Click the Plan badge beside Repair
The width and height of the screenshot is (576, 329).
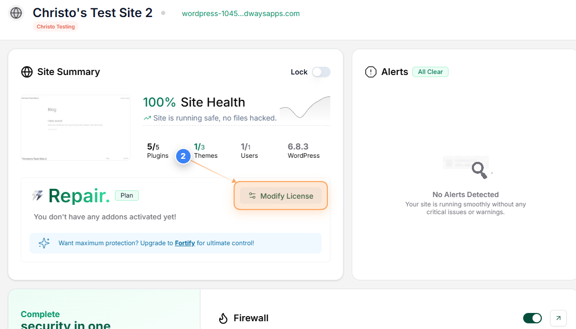tap(126, 195)
